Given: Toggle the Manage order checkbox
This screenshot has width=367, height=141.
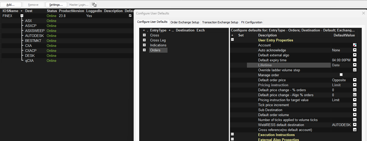Looking at the screenshot, I should click(x=341, y=75).
